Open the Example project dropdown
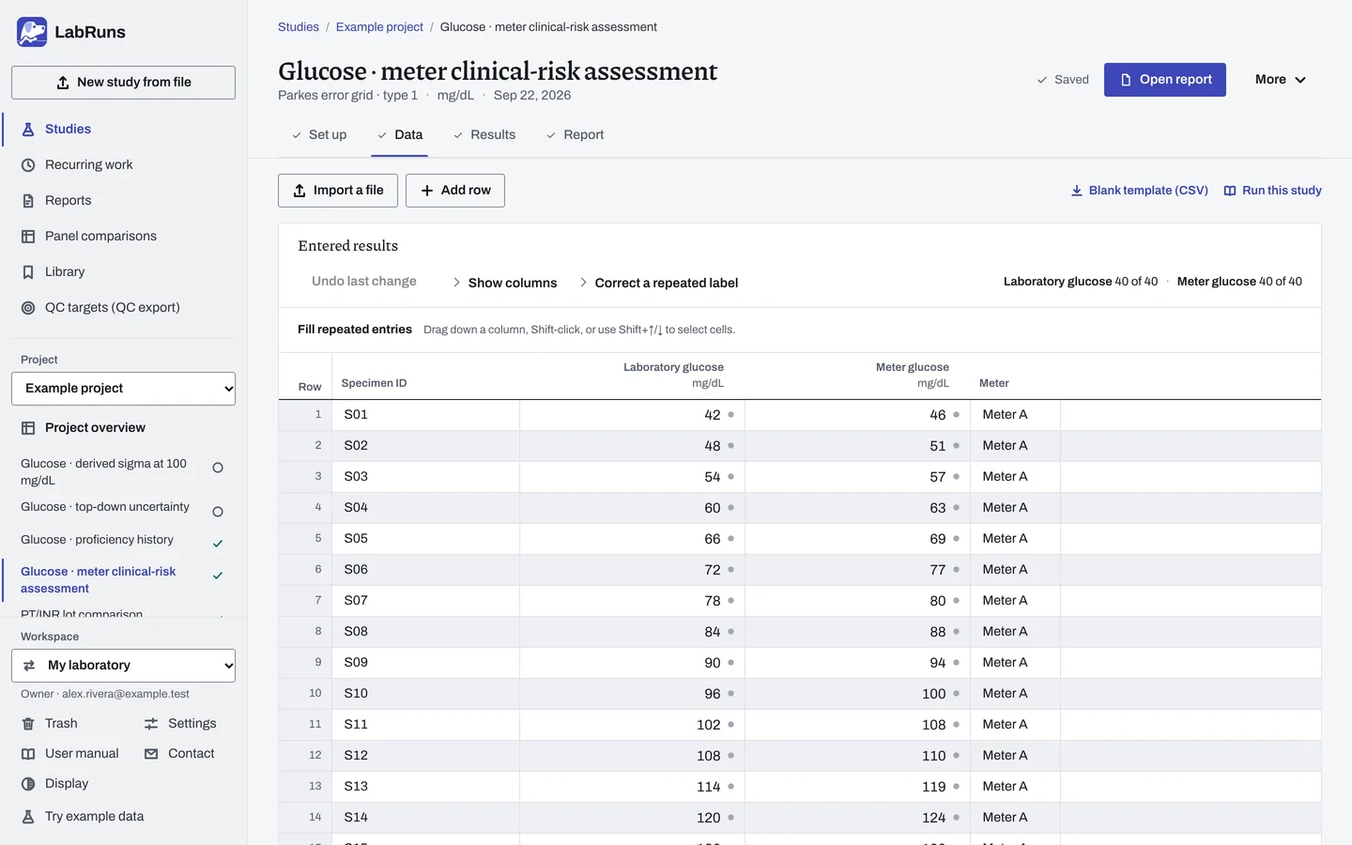The height and width of the screenshot is (845, 1352). pyautogui.click(x=123, y=389)
